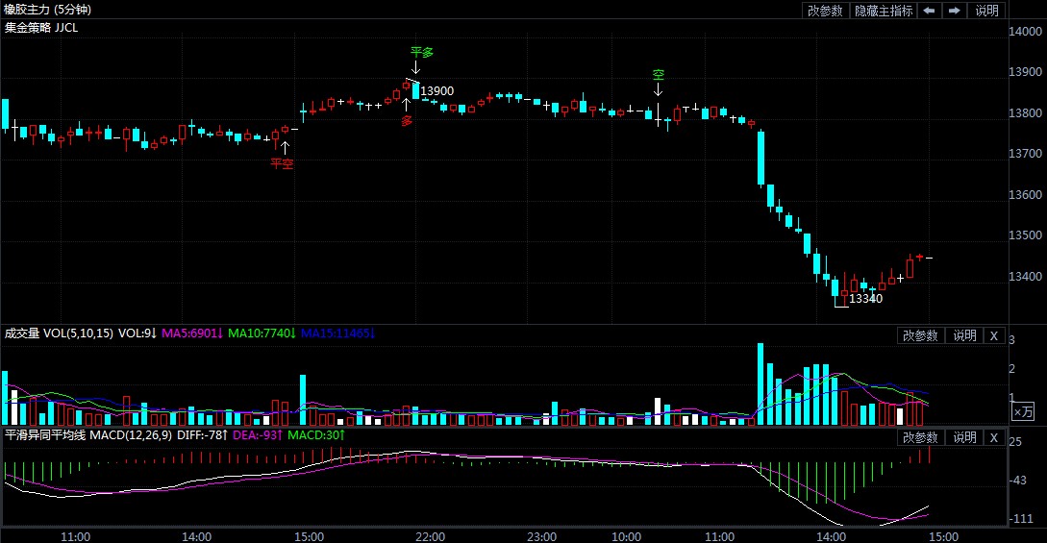Click the DIFF:-78 value
Image resolution: width=1047 pixels, height=543 pixels.
(202, 435)
